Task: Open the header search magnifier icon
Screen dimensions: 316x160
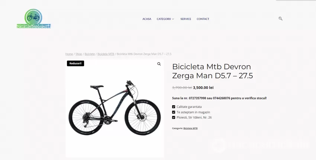Action: [280, 19]
